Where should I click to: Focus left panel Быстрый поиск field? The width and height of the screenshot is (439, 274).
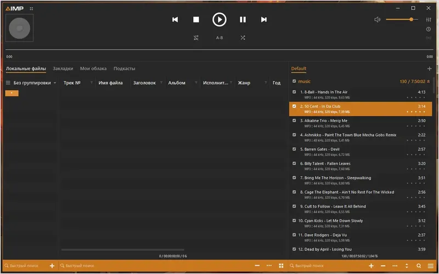[x=24, y=266]
